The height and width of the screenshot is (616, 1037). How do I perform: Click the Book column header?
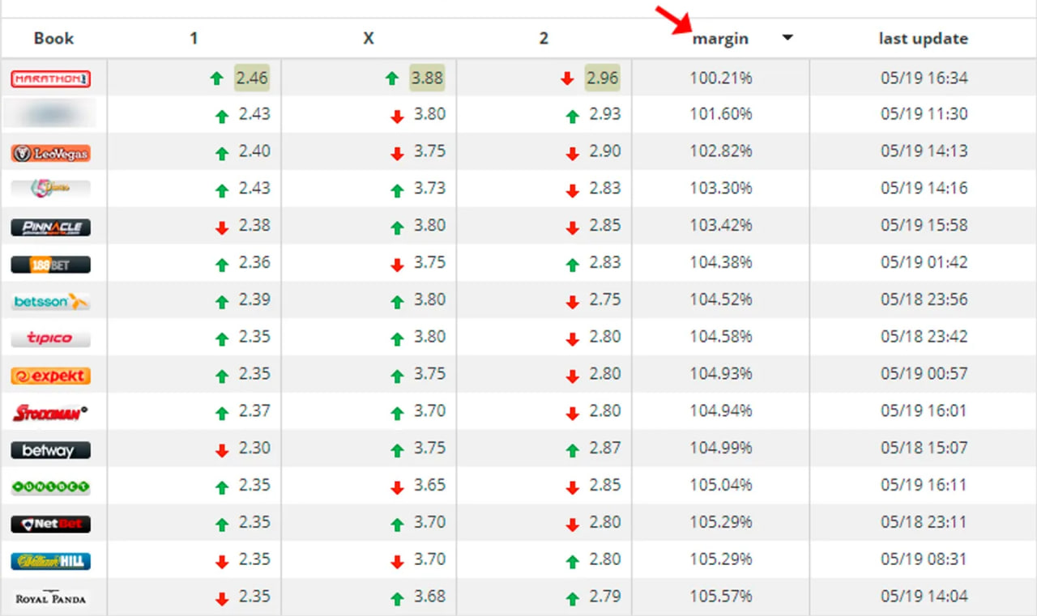click(x=53, y=38)
